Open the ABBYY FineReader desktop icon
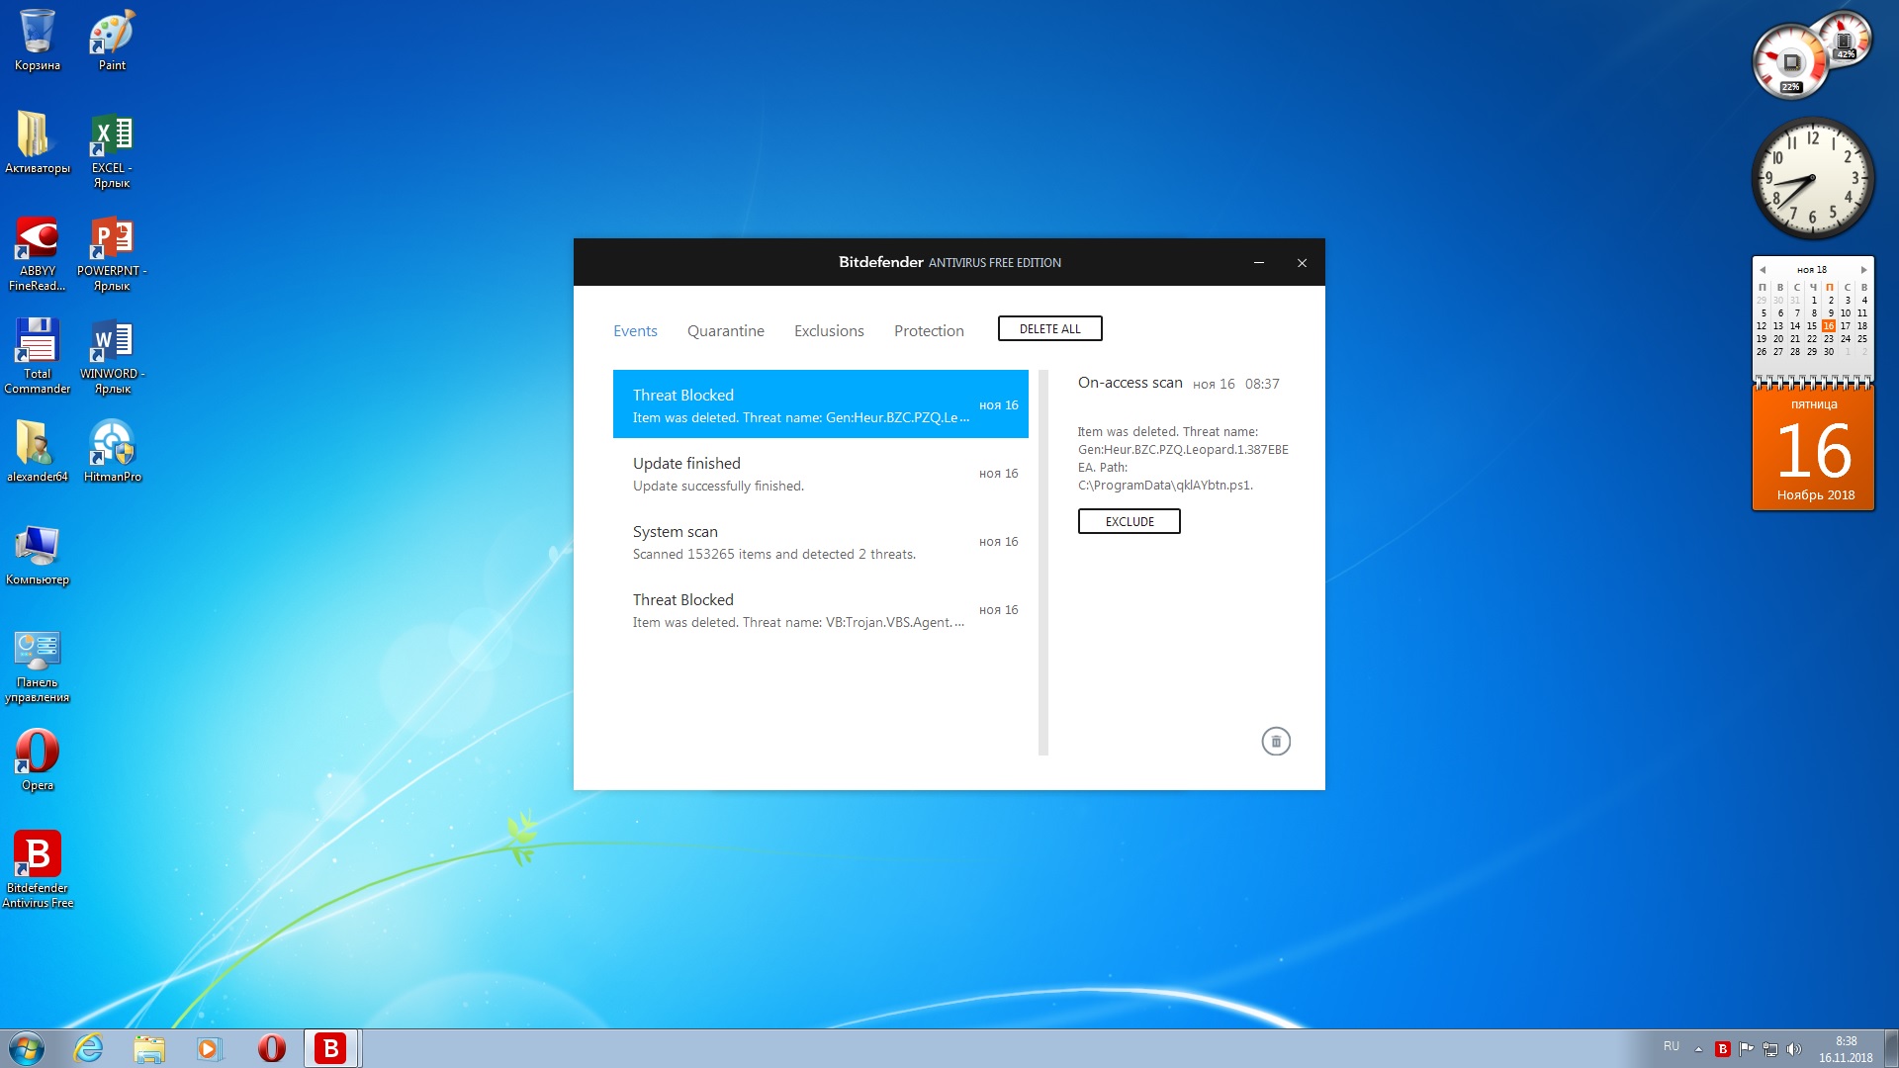This screenshot has height=1068, width=1899. pos(38,238)
